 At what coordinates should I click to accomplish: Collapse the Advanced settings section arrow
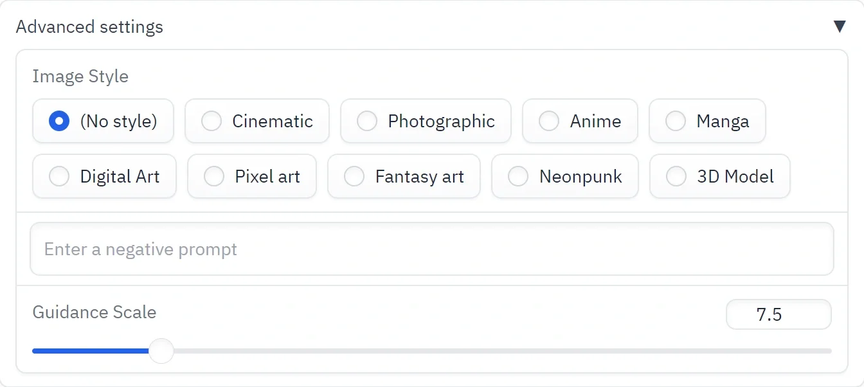click(x=839, y=26)
